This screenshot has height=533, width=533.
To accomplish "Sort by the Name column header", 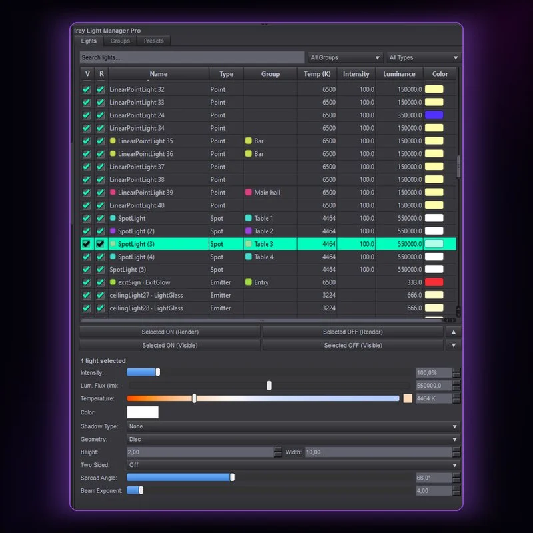I will (x=159, y=74).
